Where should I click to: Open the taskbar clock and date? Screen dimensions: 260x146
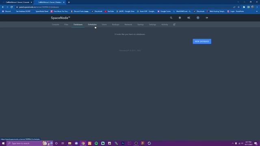(x=248, y=143)
